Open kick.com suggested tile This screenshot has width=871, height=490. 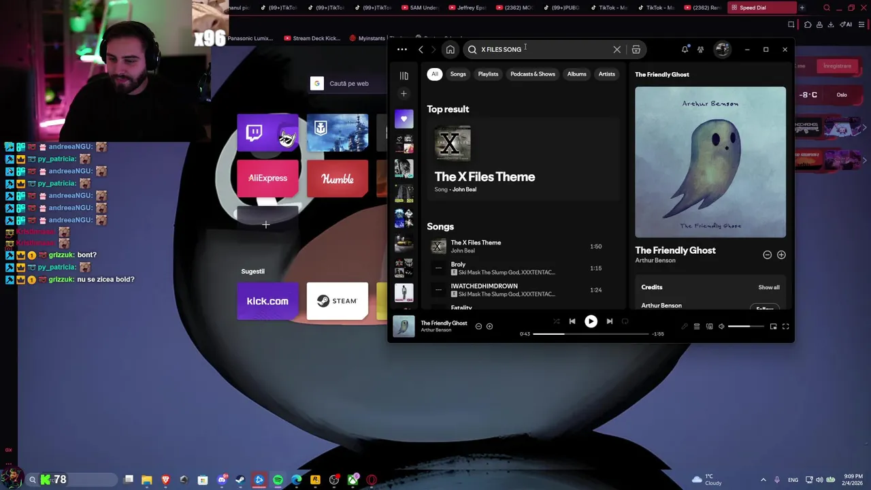267,301
